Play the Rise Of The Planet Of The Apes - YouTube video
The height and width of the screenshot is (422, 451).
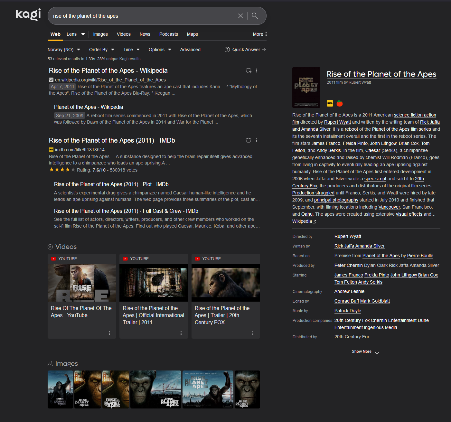coord(82,283)
